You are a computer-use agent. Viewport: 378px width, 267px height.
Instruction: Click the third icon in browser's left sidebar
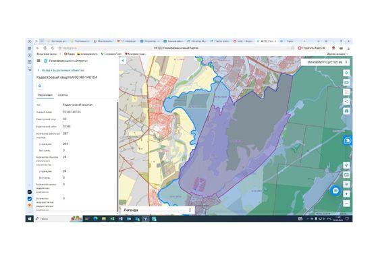[x=30, y=55]
